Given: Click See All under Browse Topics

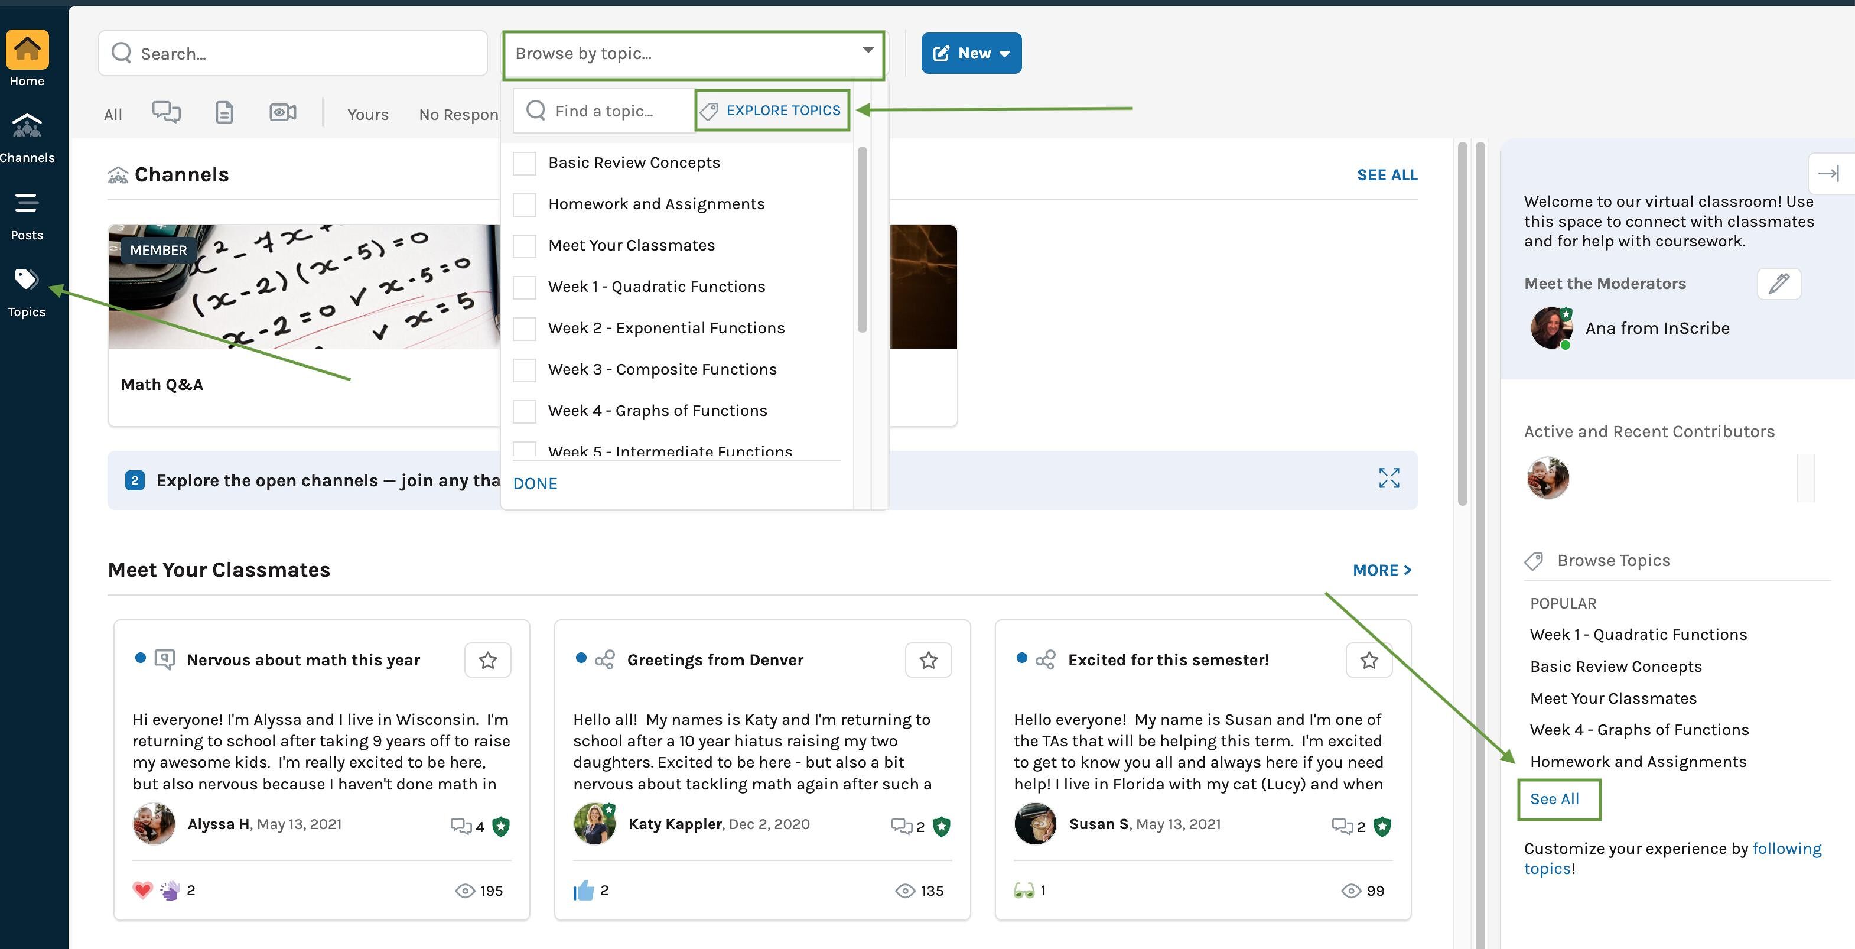Looking at the screenshot, I should (x=1554, y=799).
